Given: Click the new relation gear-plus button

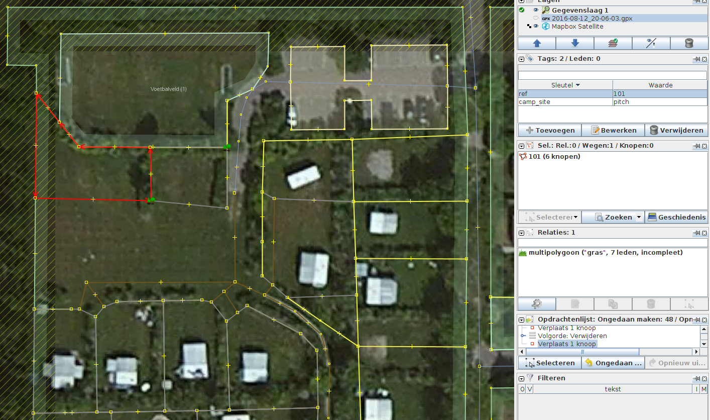Looking at the screenshot, I should tap(537, 303).
